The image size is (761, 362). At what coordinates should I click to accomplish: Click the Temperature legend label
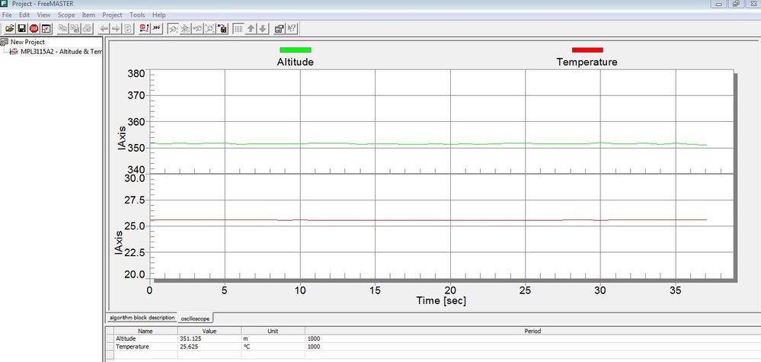587,62
